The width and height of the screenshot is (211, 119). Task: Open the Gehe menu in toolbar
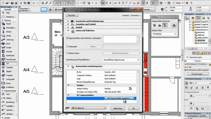tap(179, 3)
